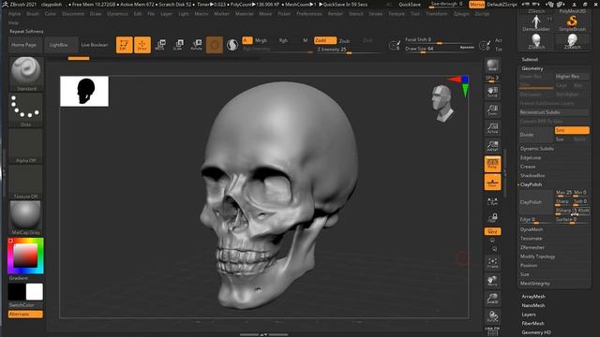Click the Frame mesh icon
The height and width of the screenshot is (337, 600).
pyautogui.click(x=492, y=262)
